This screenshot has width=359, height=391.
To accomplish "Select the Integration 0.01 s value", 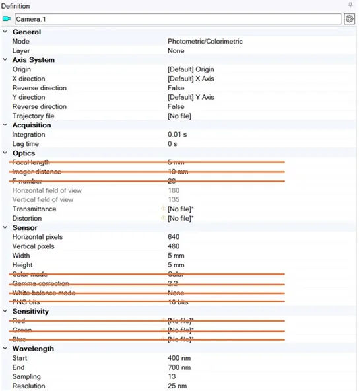I will click(x=177, y=135).
